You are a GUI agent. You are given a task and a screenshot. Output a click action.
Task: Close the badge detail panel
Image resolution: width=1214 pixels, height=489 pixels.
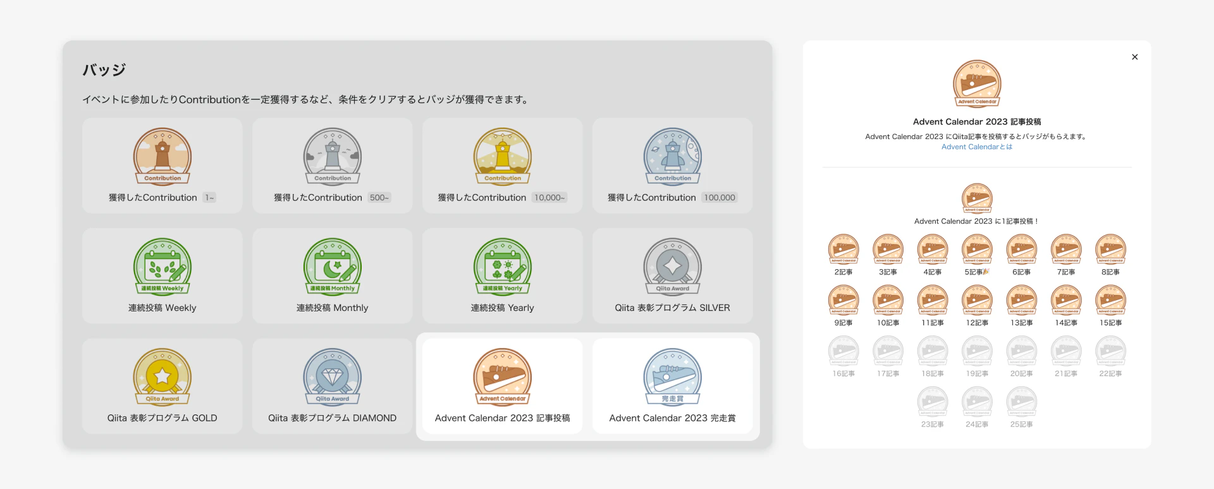[1135, 57]
